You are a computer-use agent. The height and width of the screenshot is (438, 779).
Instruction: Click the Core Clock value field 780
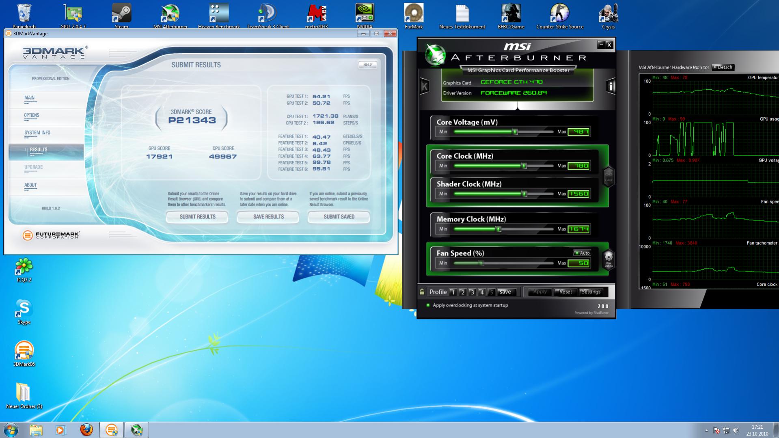click(x=578, y=166)
